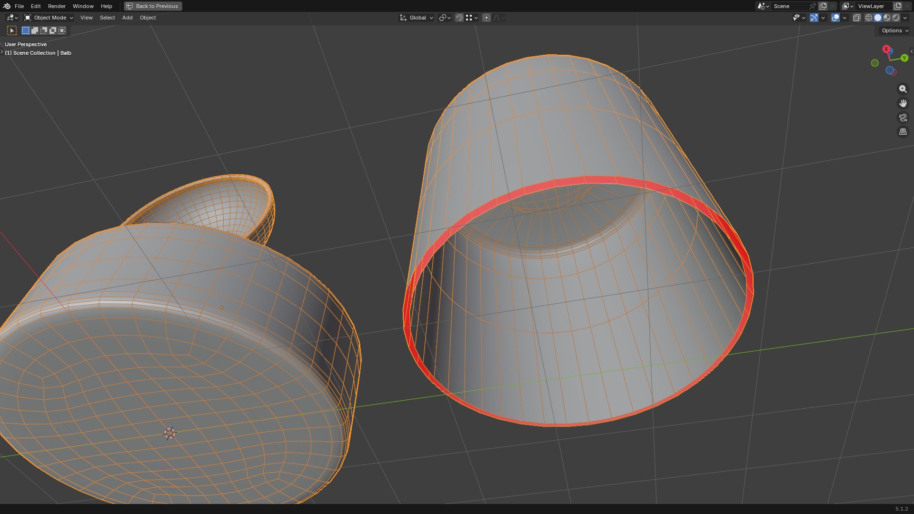Choose the Invert selection mode
Screen dimensions: 914x514
click(x=53, y=30)
